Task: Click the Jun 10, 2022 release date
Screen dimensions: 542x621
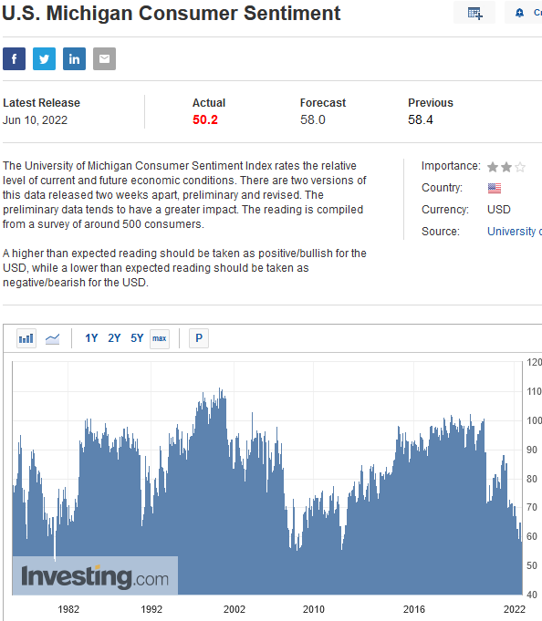Action: coord(35,120)
